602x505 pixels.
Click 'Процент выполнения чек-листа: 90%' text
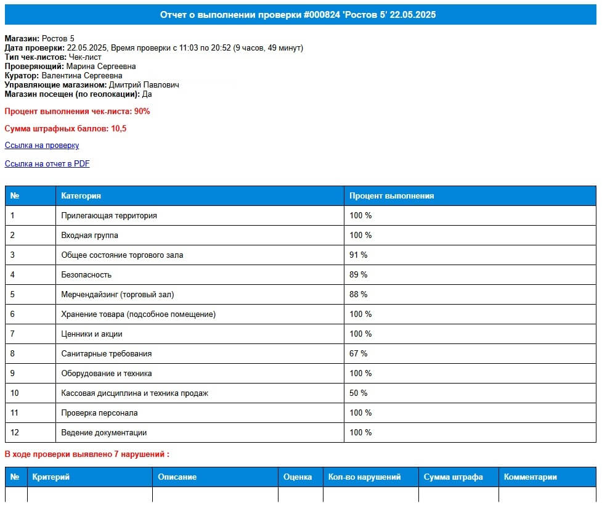click(x=77, y=112)
